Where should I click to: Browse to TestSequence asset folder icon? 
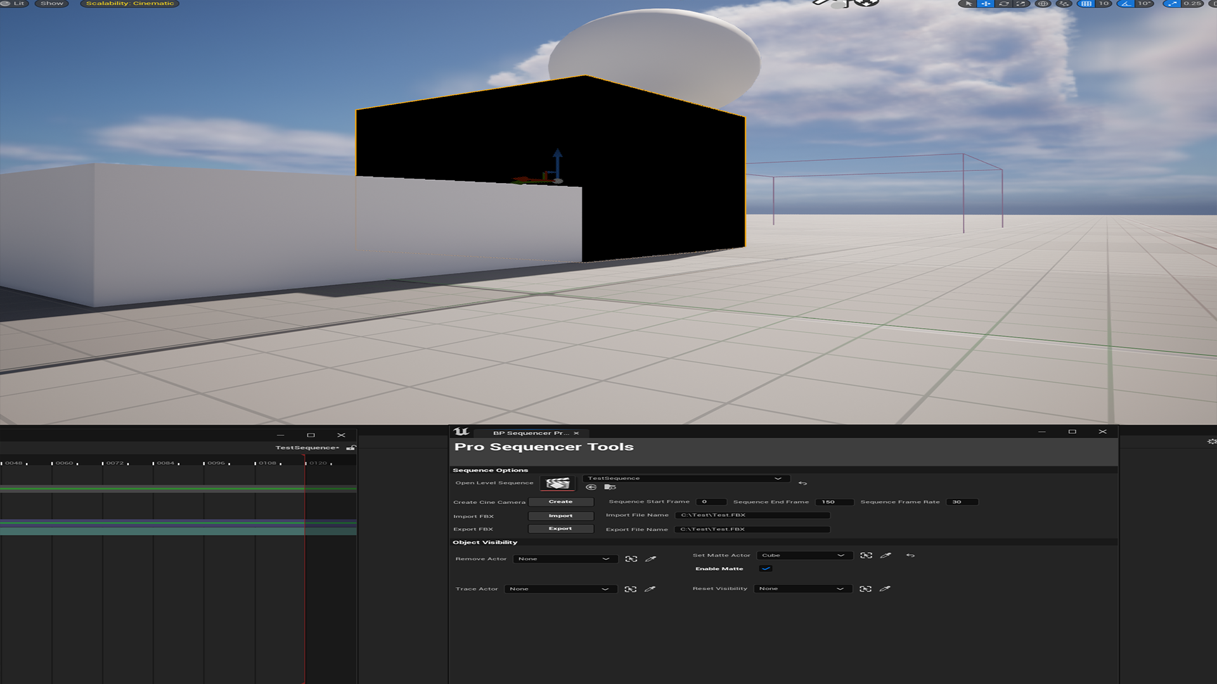point(610,487)
